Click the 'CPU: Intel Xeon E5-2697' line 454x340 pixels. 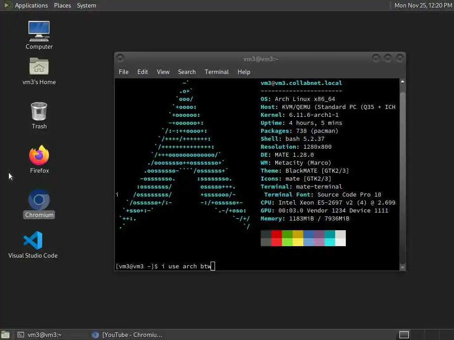[328, 203]
